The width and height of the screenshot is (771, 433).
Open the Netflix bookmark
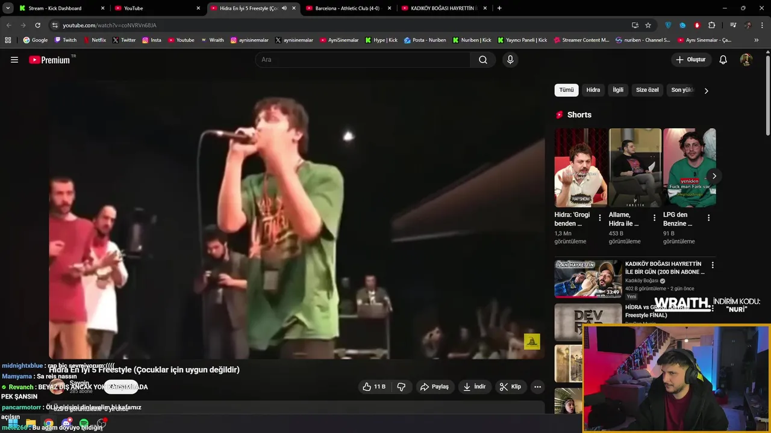[x=94, y=40]
